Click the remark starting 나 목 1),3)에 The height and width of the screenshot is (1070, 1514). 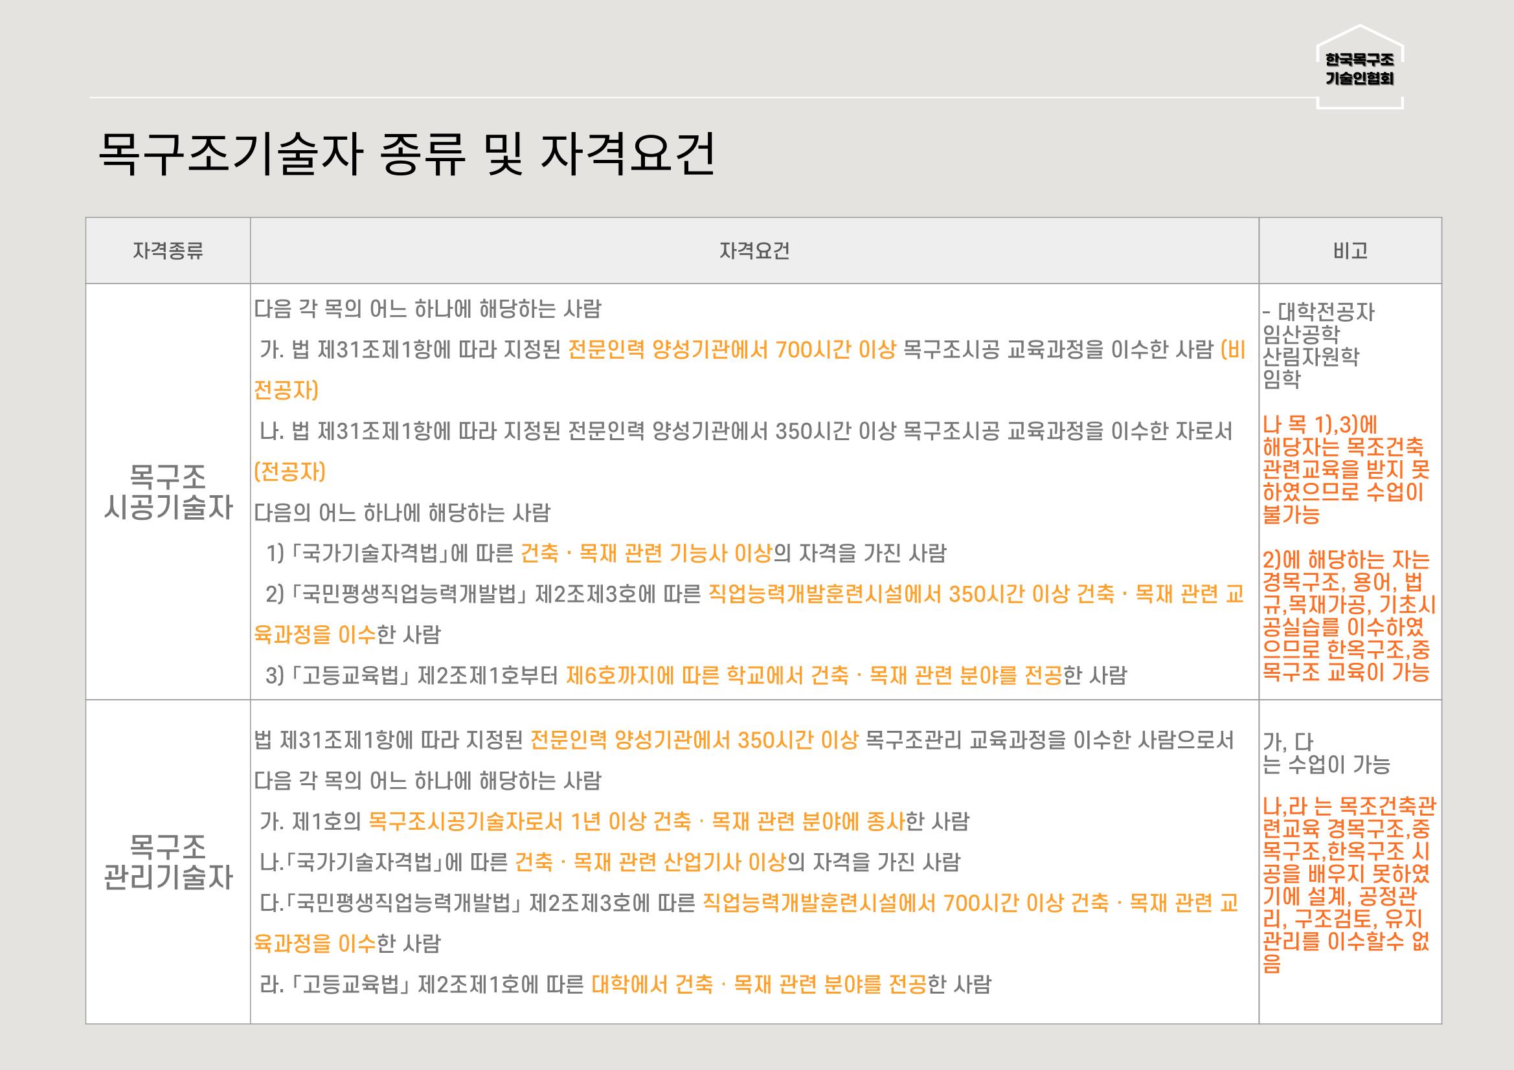coord(1346,469)
